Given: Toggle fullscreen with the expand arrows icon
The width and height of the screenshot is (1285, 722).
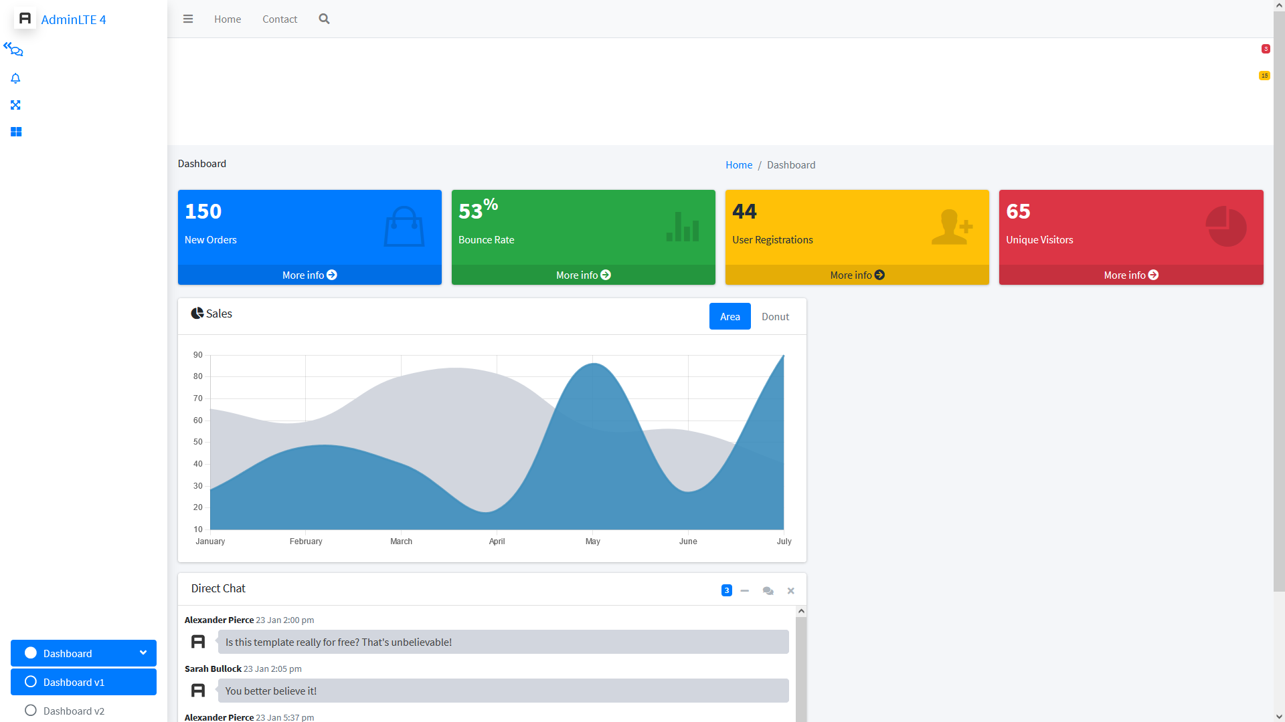Looking at the screenshot, I should [x=15, y=105].
